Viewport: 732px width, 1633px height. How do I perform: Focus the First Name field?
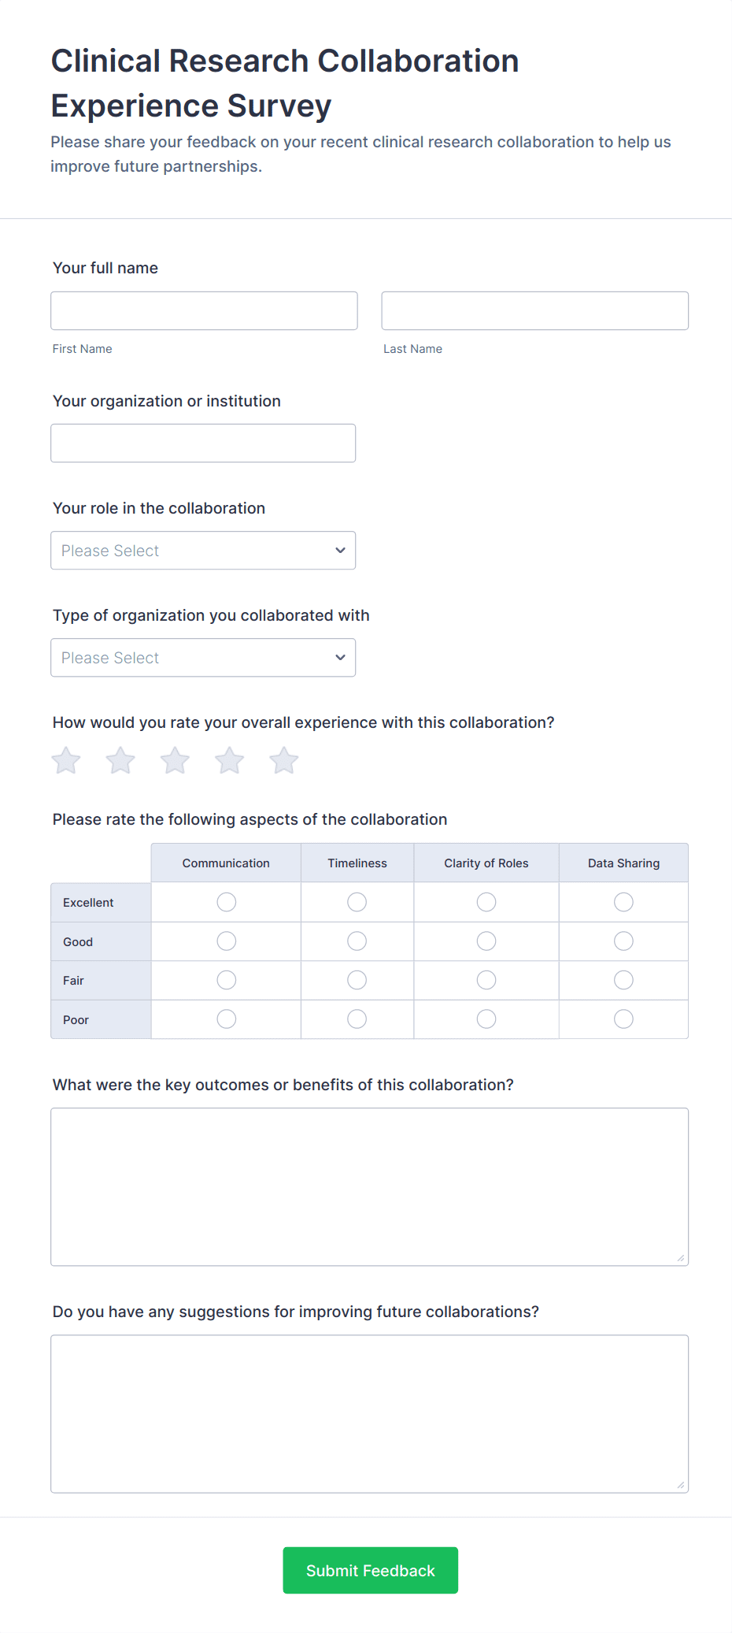[204, 311]
